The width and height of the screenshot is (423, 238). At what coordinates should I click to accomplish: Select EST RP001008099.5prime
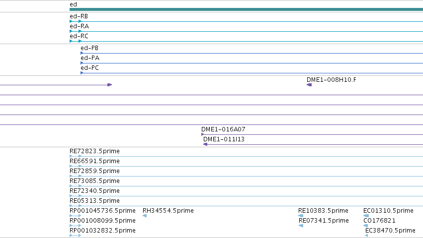pyautogui.click(x=102, y=221)
